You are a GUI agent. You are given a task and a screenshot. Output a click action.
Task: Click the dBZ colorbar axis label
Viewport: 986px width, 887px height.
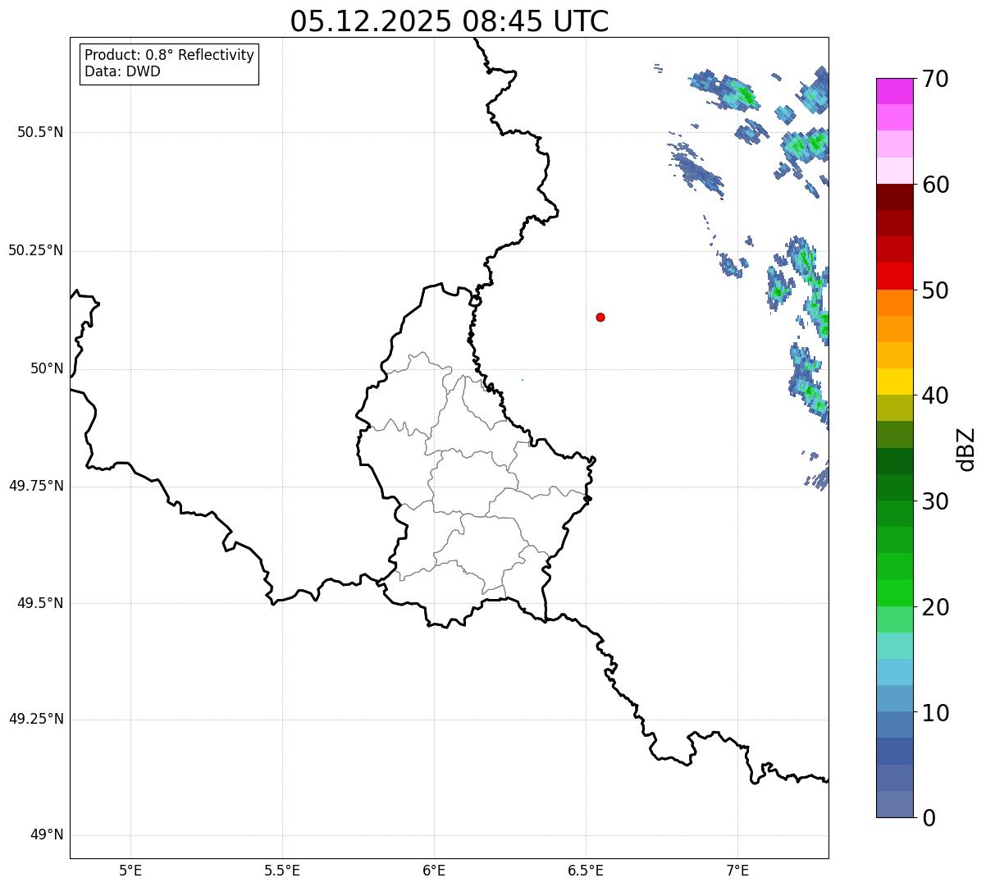coord(966,449)
